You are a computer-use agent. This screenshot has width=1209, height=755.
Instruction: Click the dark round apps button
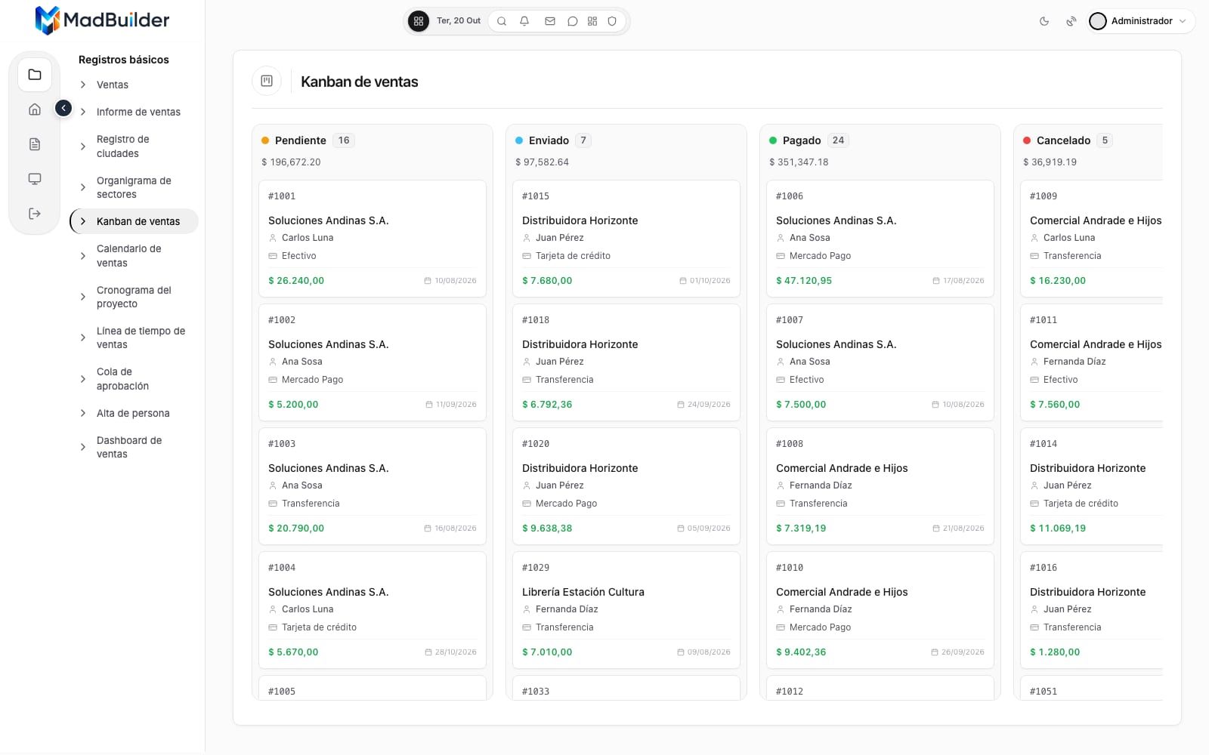point(419,21)
